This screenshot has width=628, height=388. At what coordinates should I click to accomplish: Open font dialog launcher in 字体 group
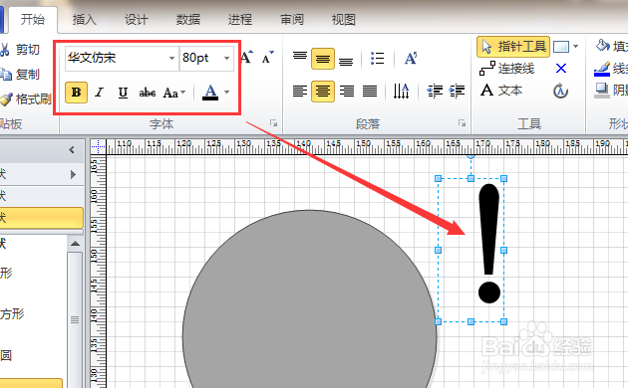tap(273, 123)
